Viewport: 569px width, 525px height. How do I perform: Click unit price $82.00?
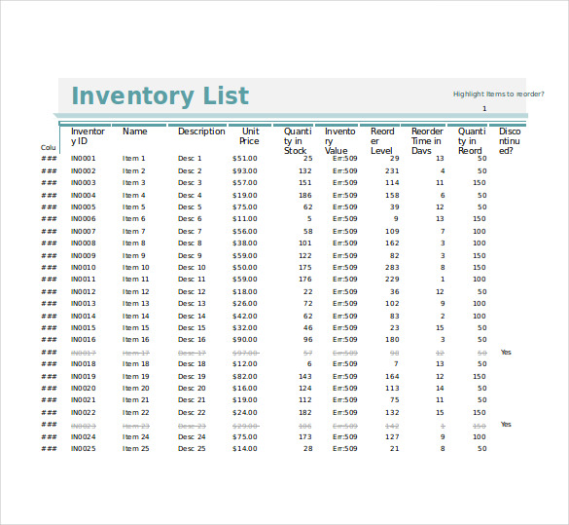pyautogui.click(x=244, y=377)
